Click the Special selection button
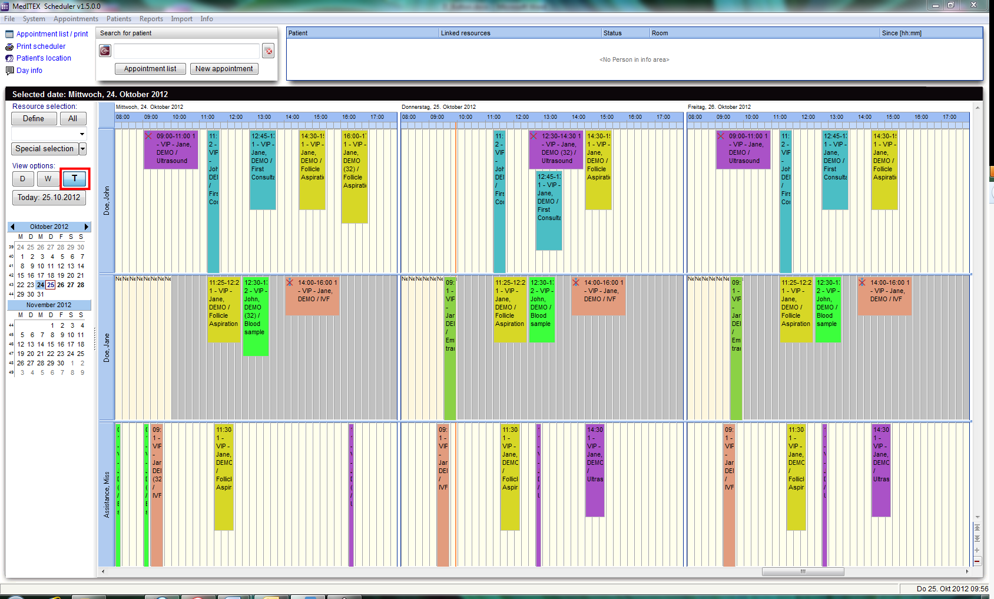Image resolution: width=994 pixels, height=599 pixels. click(45, 149)
